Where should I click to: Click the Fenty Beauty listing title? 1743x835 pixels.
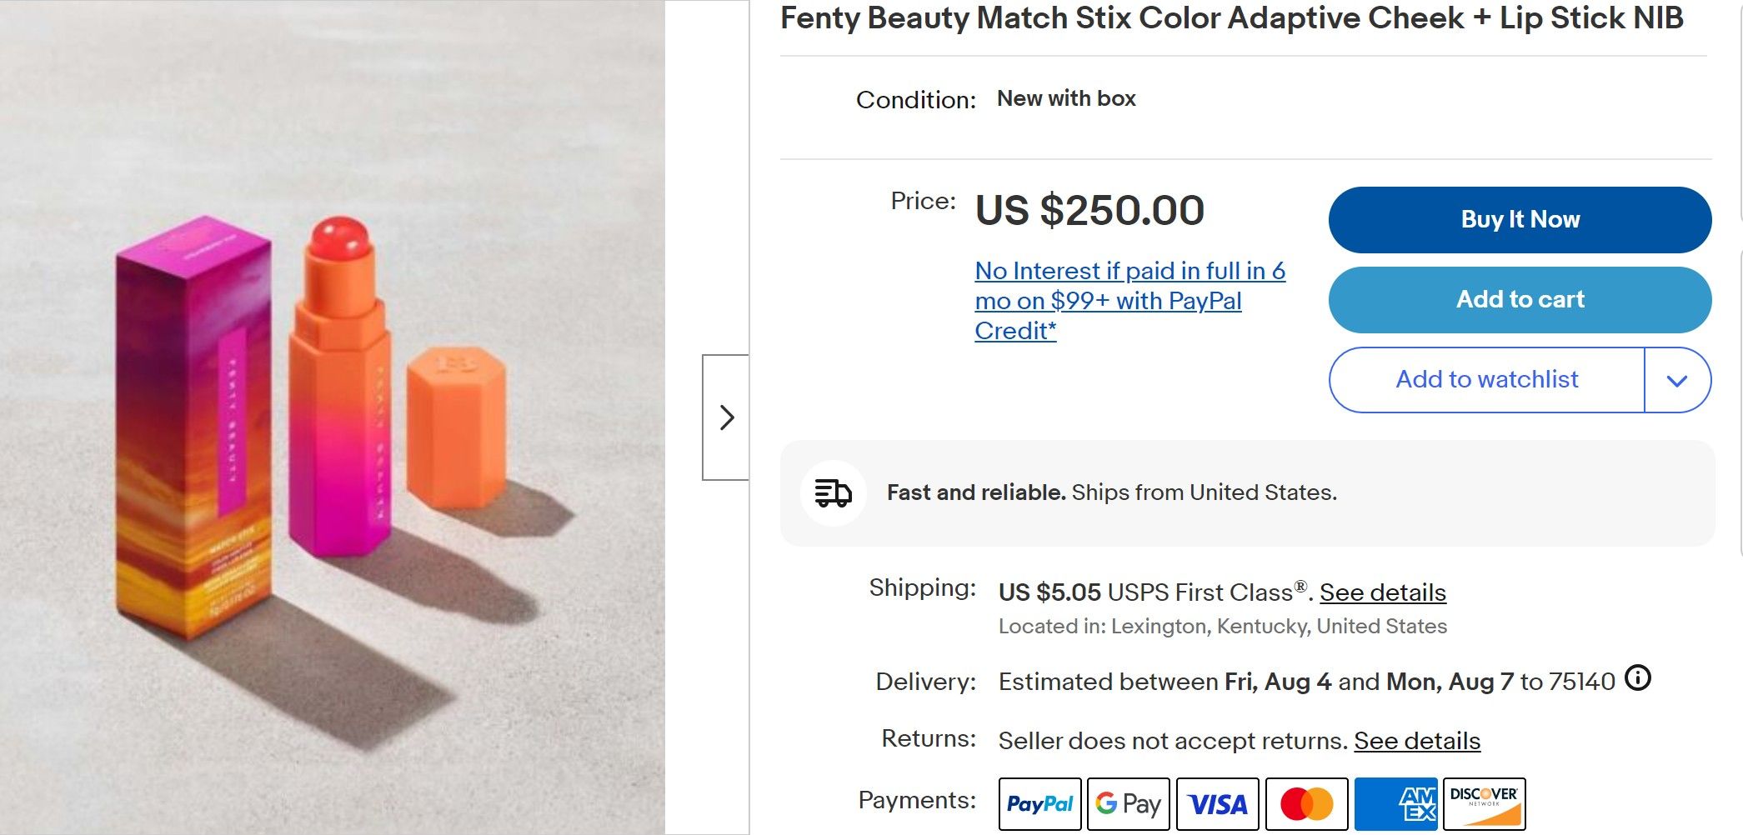pyautogui.click(x=1231, y=18)
